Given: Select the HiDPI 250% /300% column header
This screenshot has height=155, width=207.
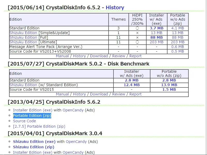Looking at the screenshot, I should point(137,19).
